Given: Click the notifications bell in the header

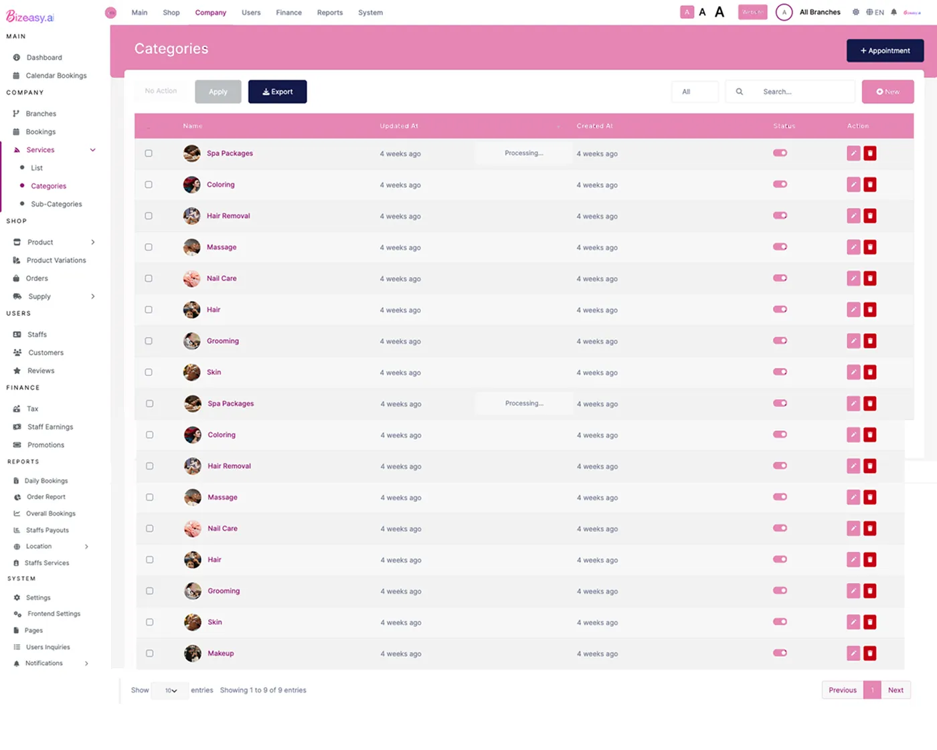Looking at the screenshot, I should pos(894,11).
